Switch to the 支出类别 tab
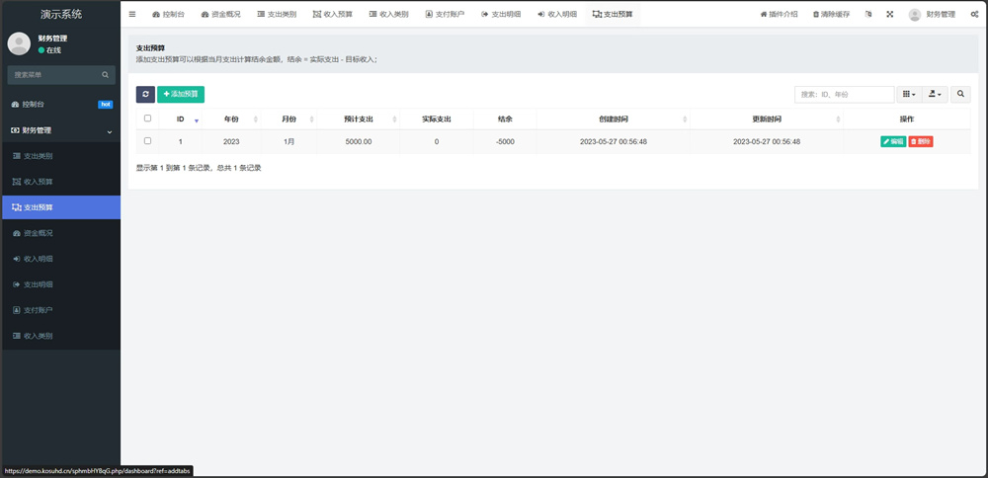988x478 pixels. 277,14
